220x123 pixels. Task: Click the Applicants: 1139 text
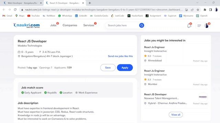click(x=63, y=68)
